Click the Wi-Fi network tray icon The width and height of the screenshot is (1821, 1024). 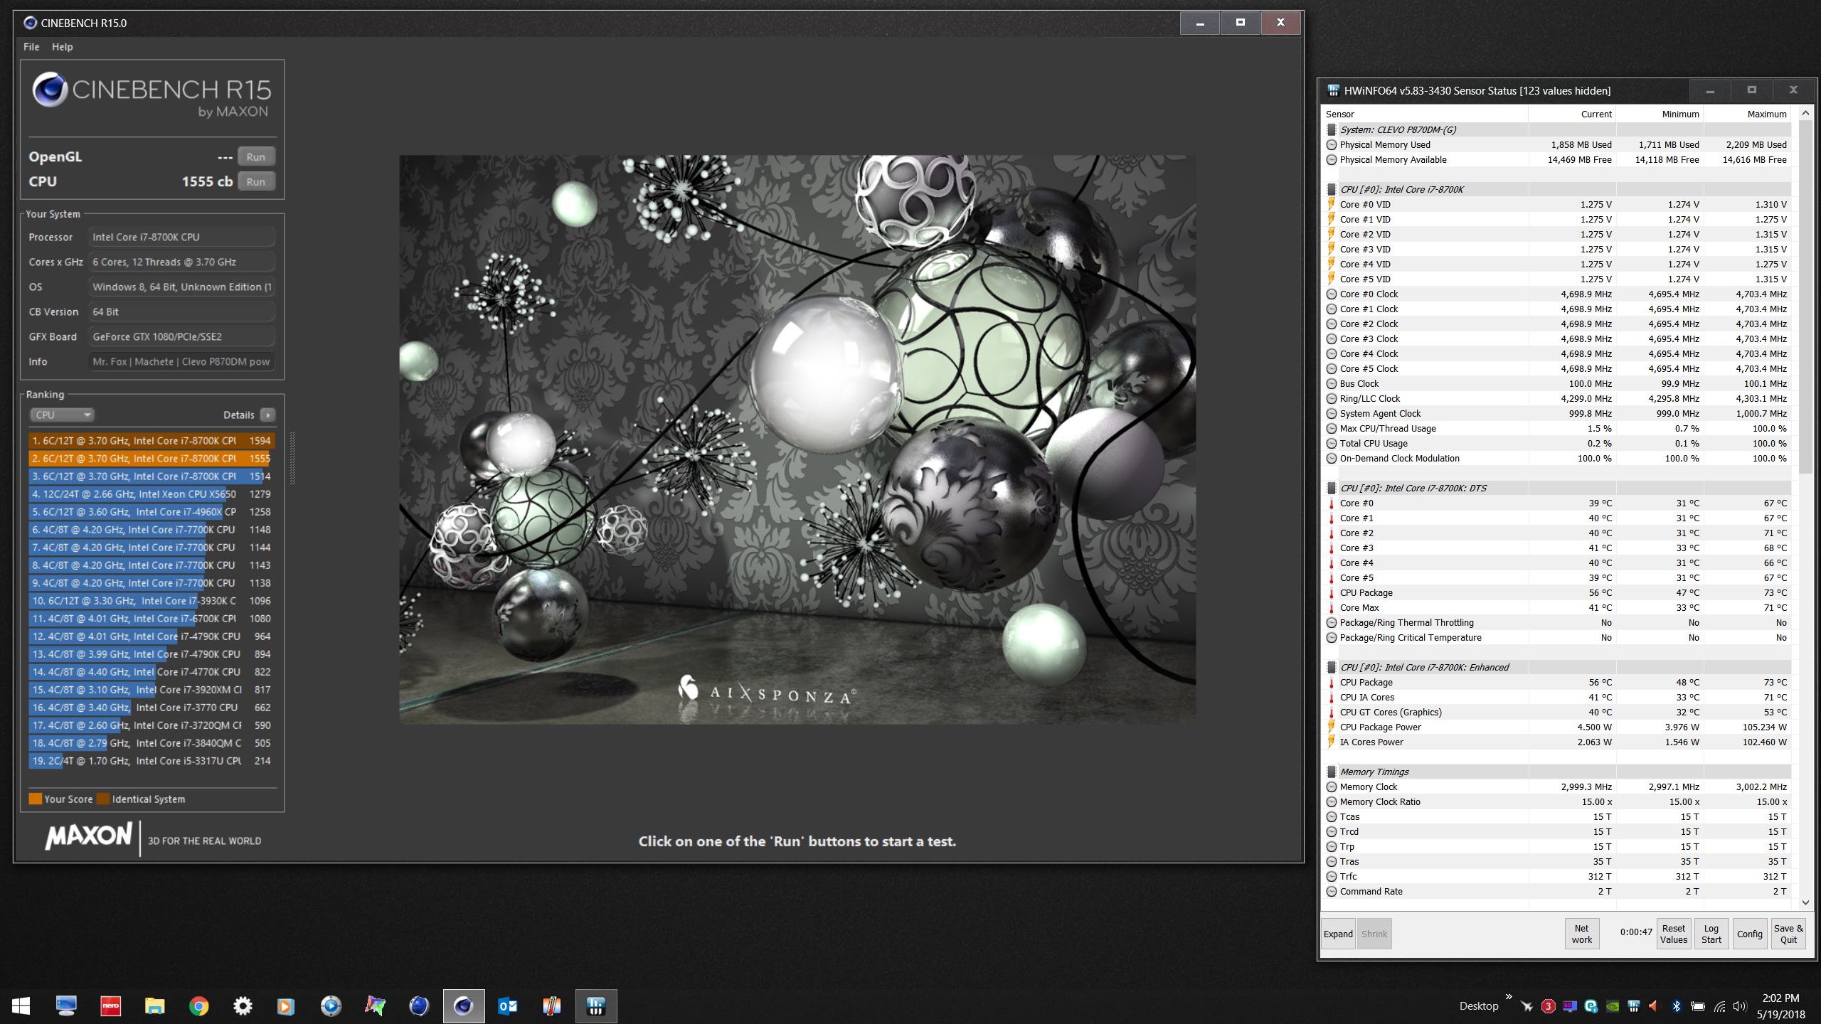1719,1006
